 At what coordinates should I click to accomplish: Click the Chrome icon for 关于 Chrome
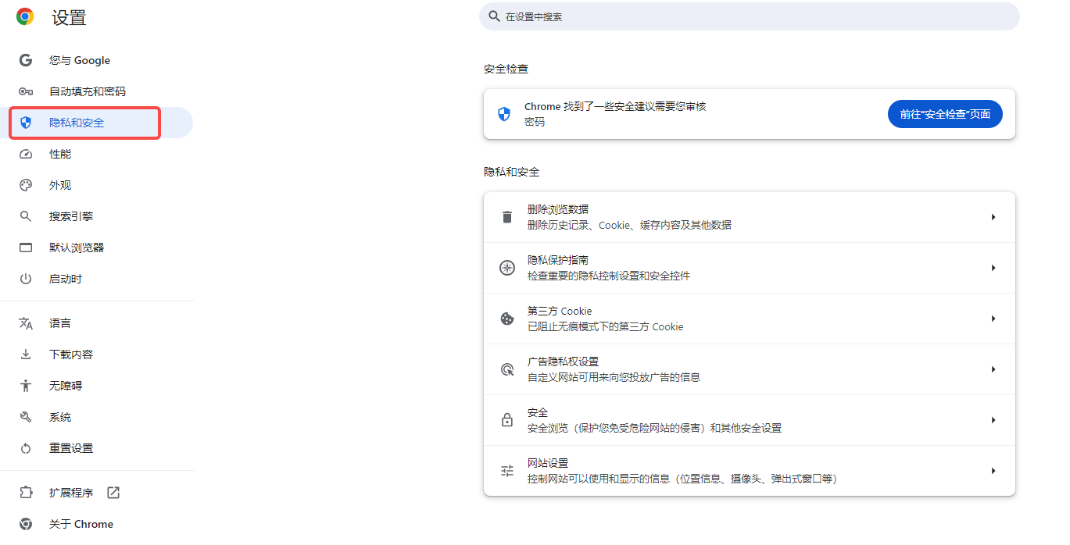click(x=26, y=524)
